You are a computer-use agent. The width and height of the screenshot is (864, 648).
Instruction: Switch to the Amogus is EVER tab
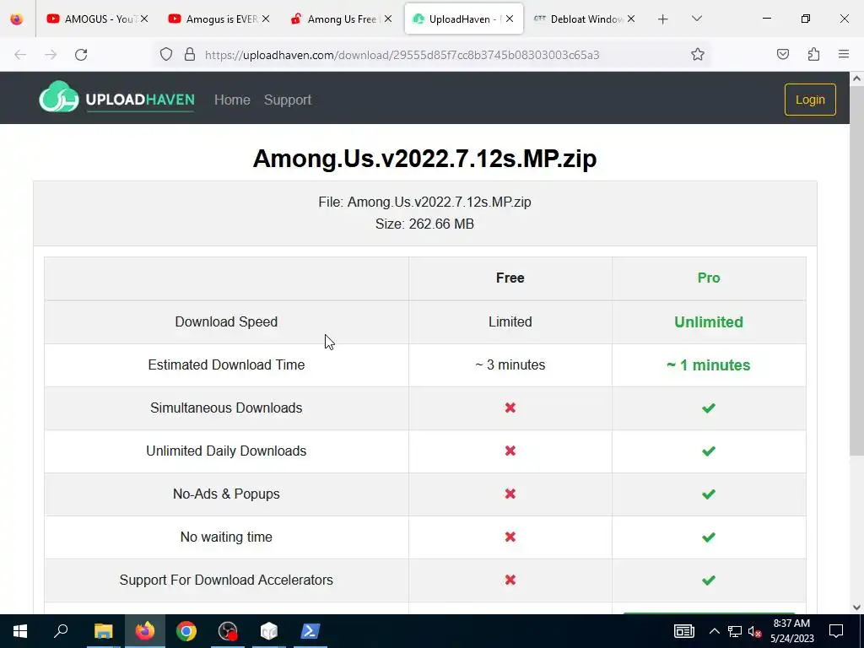220,19
